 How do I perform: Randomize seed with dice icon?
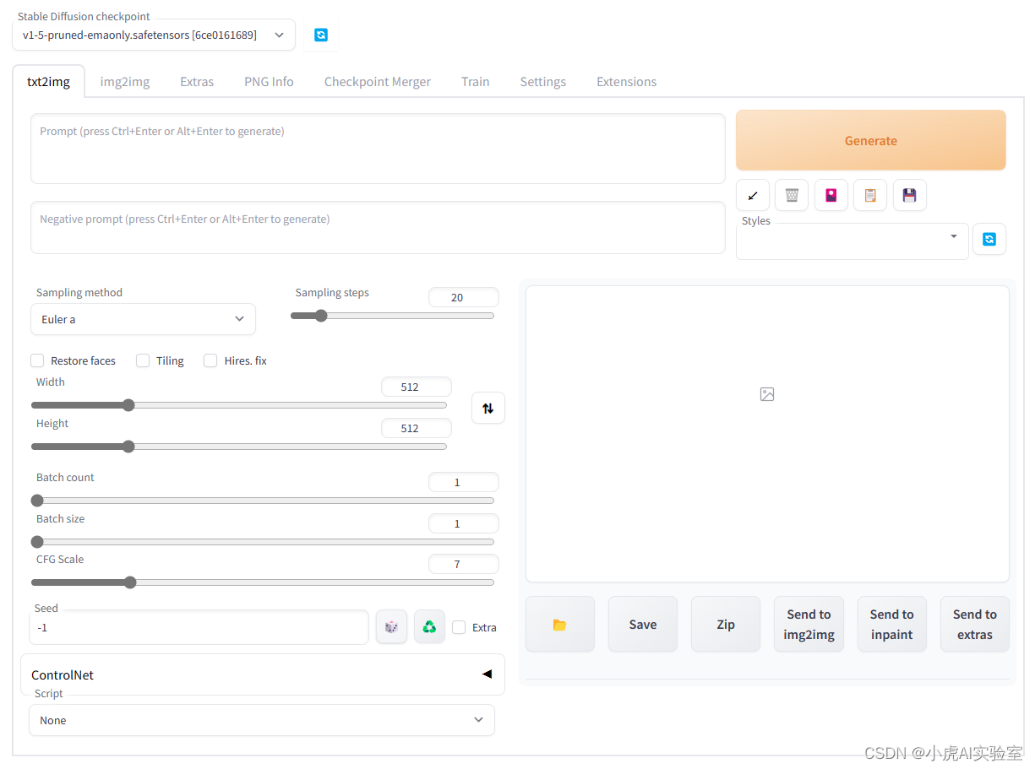391,626
